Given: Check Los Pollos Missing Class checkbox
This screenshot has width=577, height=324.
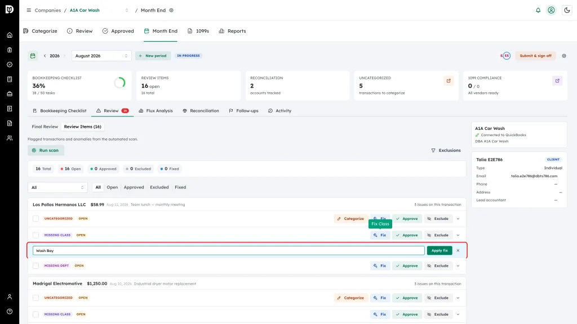Looking at the screenshot, I should tap(35, 235).
